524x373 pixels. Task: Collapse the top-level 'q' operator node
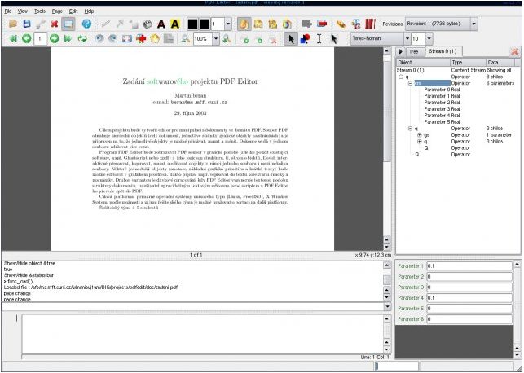[401, 77]
